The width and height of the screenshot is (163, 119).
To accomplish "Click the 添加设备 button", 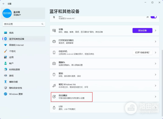I will point(142,30).
